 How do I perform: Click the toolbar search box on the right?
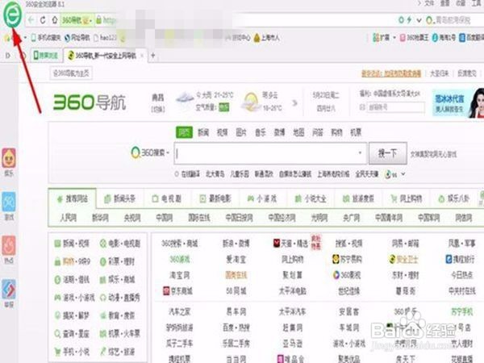click(453, 20)
